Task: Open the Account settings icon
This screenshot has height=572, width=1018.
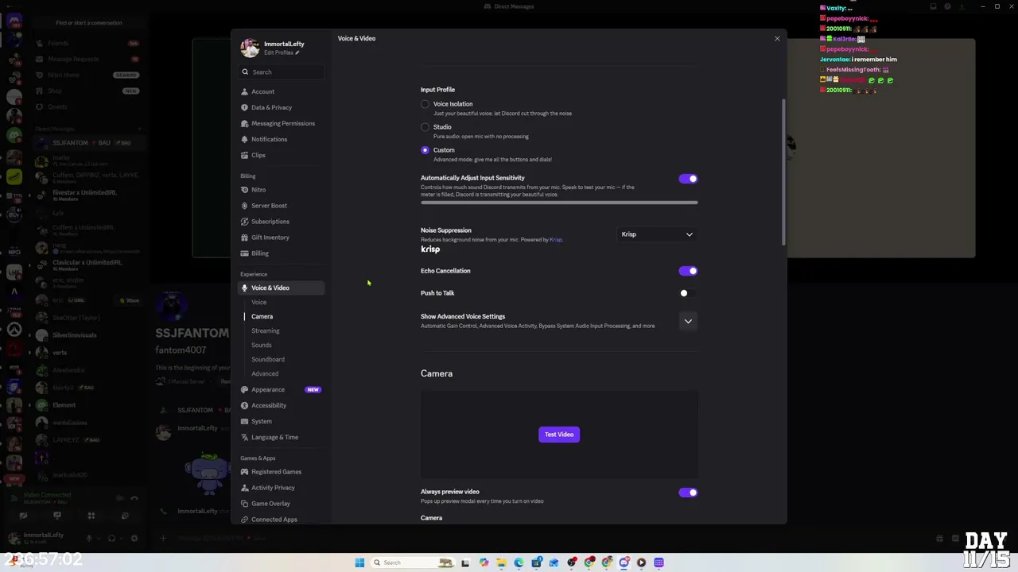Action: click(245, 91)
